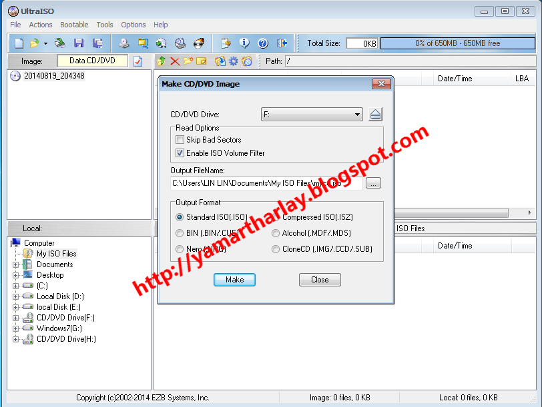Click the Make button
Image resolution: width=542 pixels, height=407 pixels.
[x=234, y=280]
